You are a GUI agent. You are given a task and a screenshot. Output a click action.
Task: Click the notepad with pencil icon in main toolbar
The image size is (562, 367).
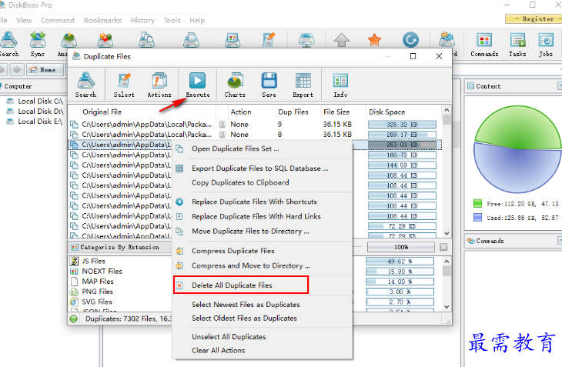pyautogui.click(x=269, y=40)
